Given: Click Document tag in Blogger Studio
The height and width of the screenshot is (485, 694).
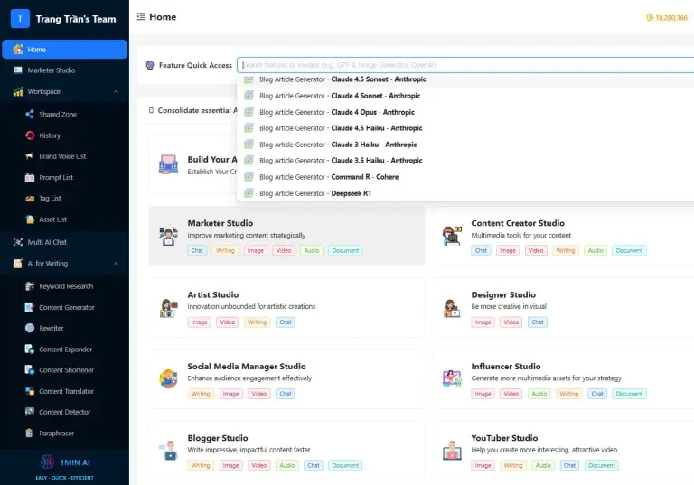Looking at the screenshot, I should (345, 465).
